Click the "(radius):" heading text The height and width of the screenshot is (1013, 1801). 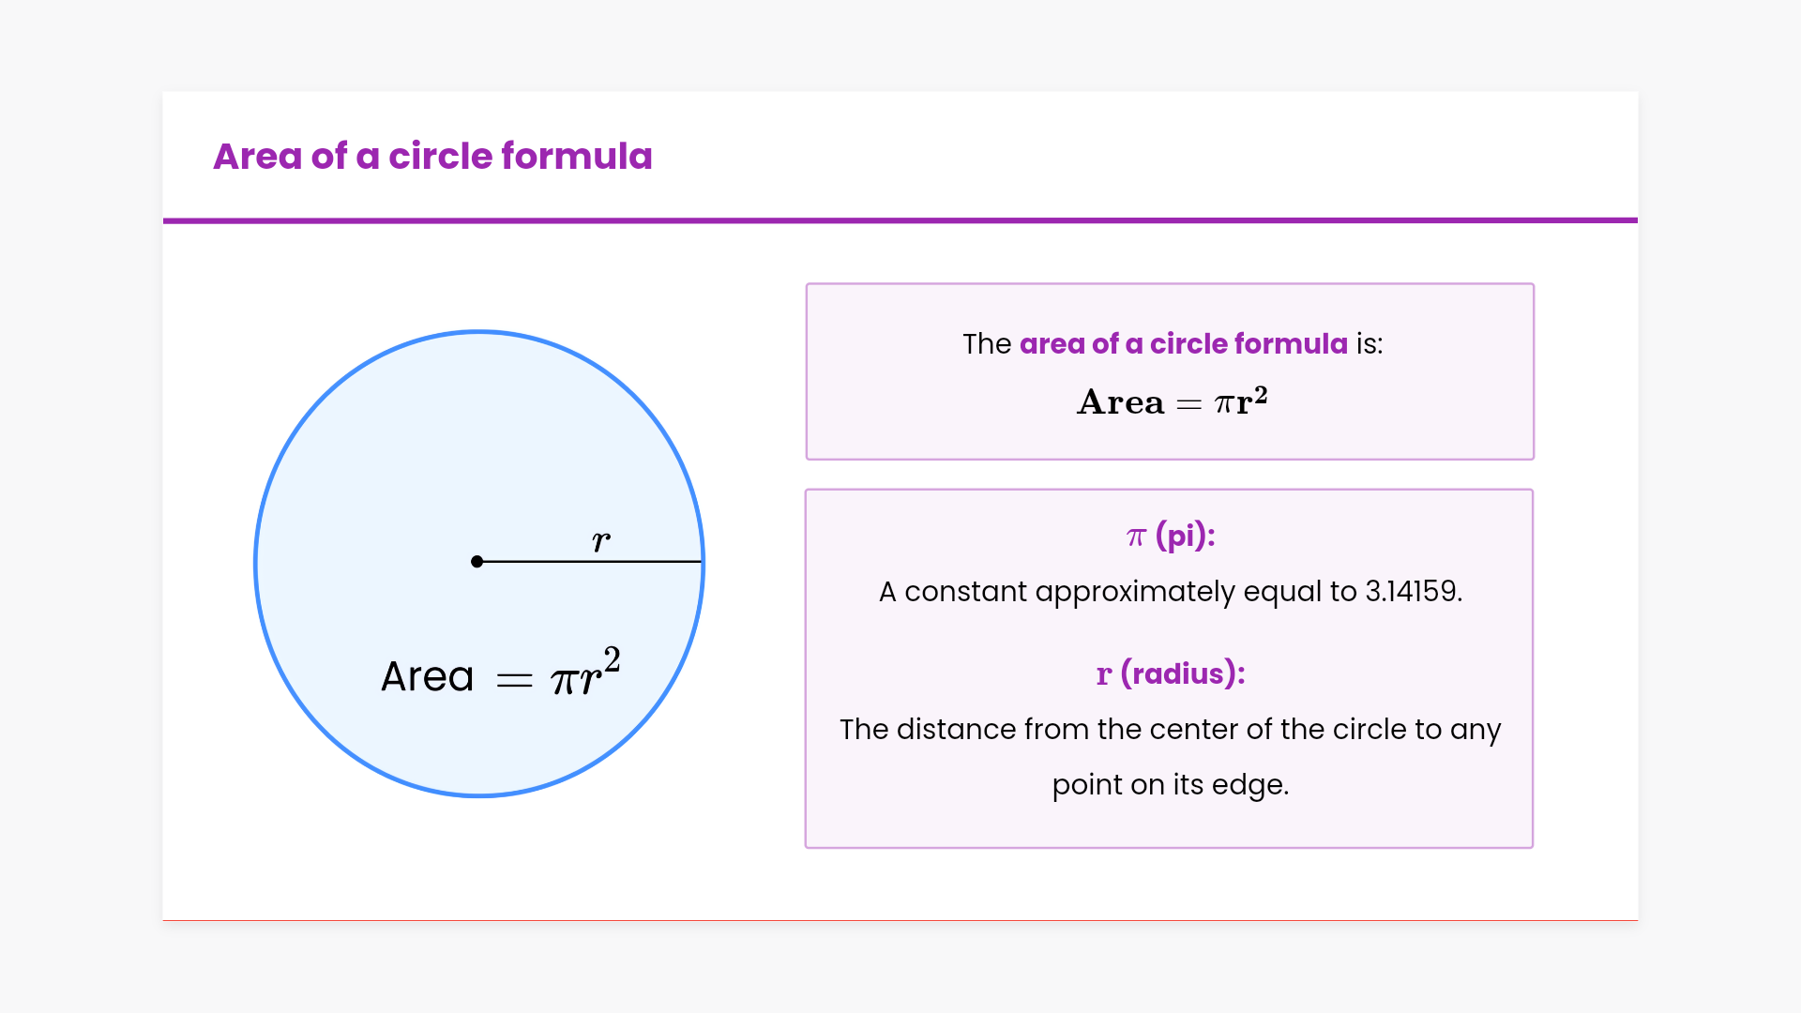coord(1183,673)
